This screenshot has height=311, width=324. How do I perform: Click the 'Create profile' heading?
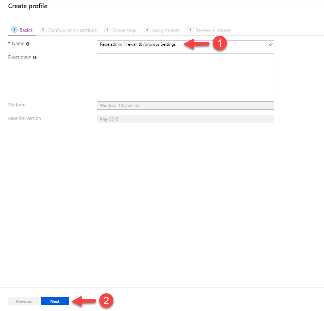click(x=28, y=6)
